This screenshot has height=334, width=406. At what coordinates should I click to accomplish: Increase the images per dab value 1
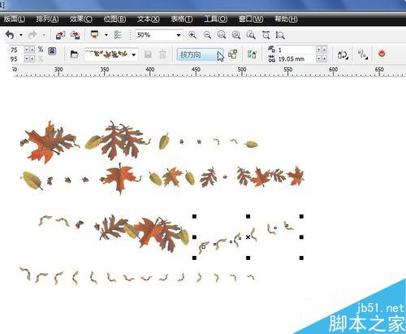tap(324, 50)
